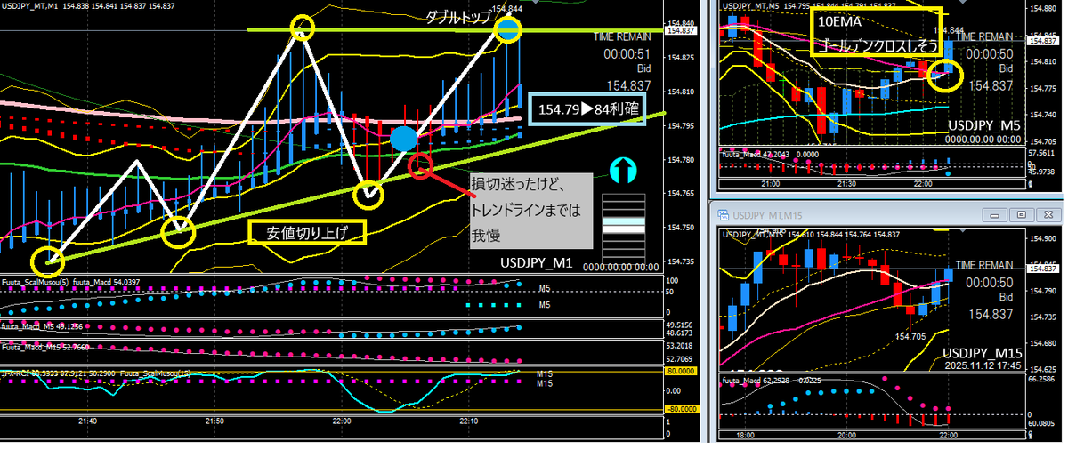Click TIME REMAIN text in the M1 chart

pyautogui.click(x=622, y=36)
